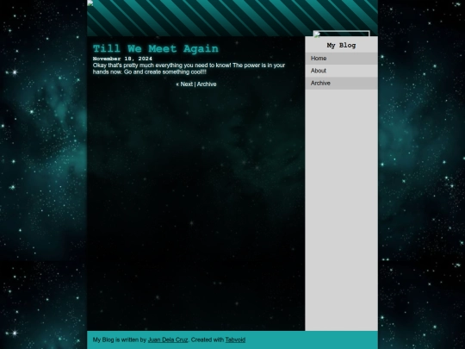Screen dimensions: 465x349
Task: Click the pipe separator between Next and Archive
Action: click(195, 84)
